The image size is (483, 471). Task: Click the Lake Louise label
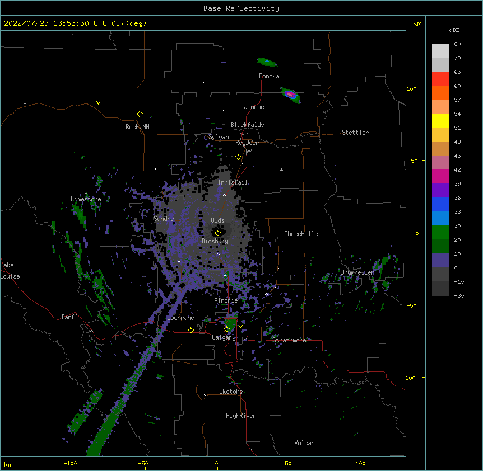pos(10,271)
